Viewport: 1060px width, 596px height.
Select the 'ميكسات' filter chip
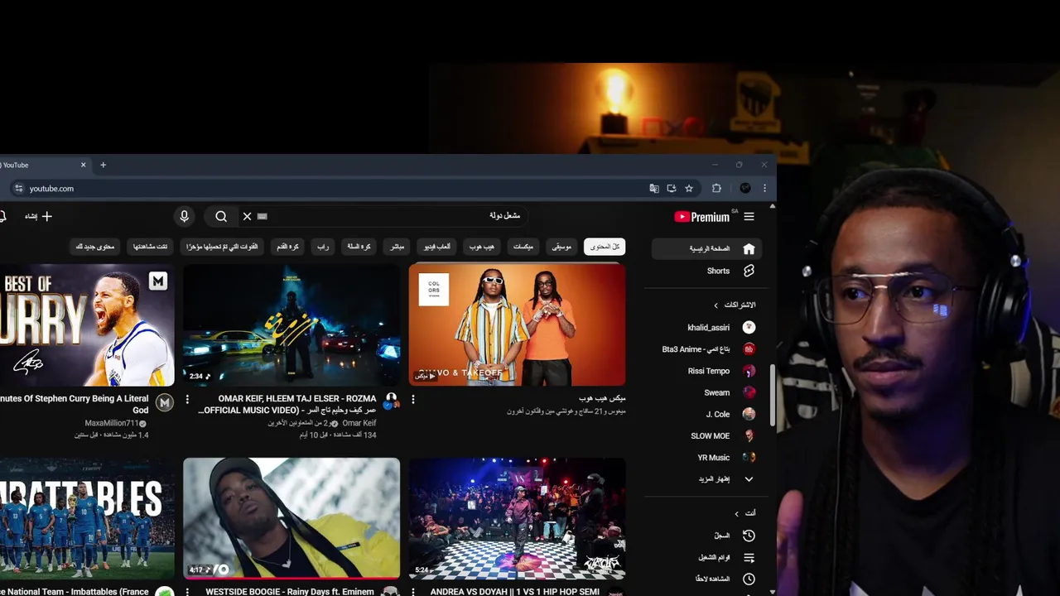[x=523, y=247]
